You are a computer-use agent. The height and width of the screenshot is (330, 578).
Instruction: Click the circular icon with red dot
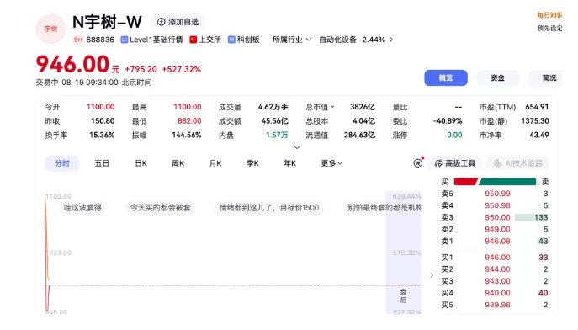418,162
